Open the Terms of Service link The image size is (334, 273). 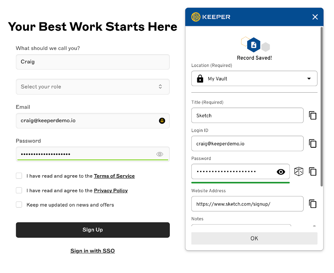pyautogui.click(x=114, y=176)
